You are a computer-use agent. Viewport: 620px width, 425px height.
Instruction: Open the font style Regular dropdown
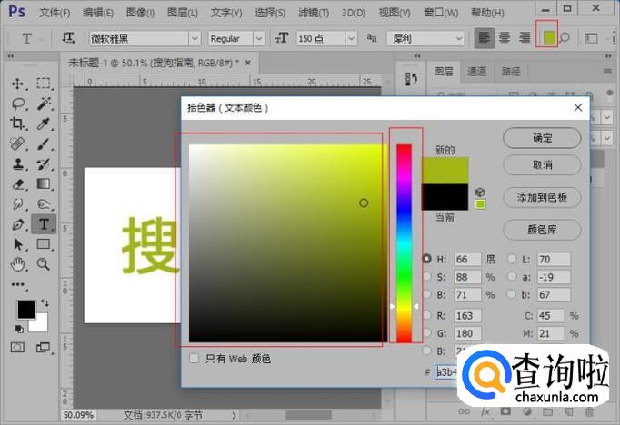pos(258,38)
